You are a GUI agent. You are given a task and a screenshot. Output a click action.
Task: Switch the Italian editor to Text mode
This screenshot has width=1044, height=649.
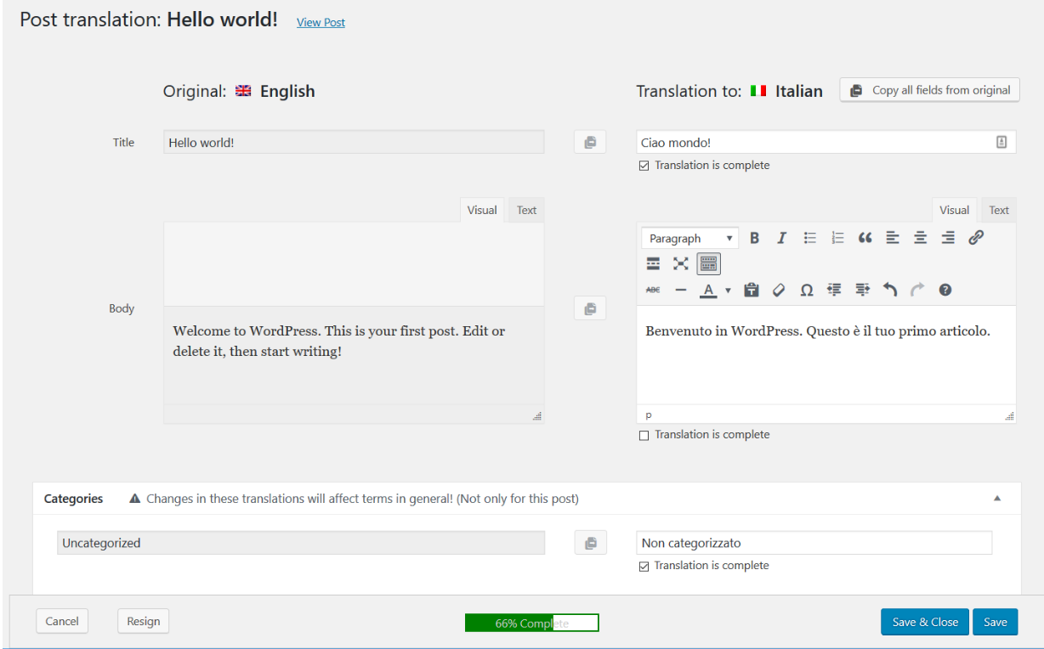tap(998, 209)
